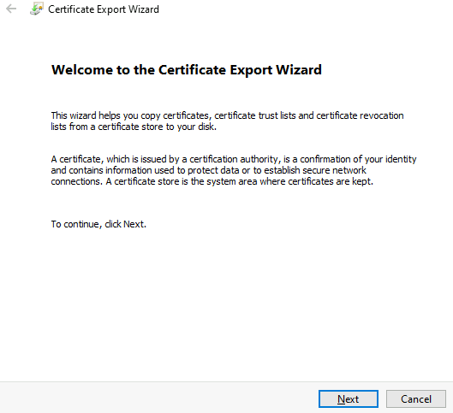
Task: Click the phrase 'certificate trust lists'
Action: (255, 115)
